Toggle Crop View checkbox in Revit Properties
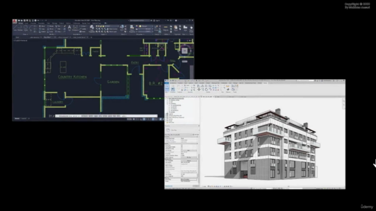Image resolution: width=376 pixels, height=211 pixels. [182, 145]
